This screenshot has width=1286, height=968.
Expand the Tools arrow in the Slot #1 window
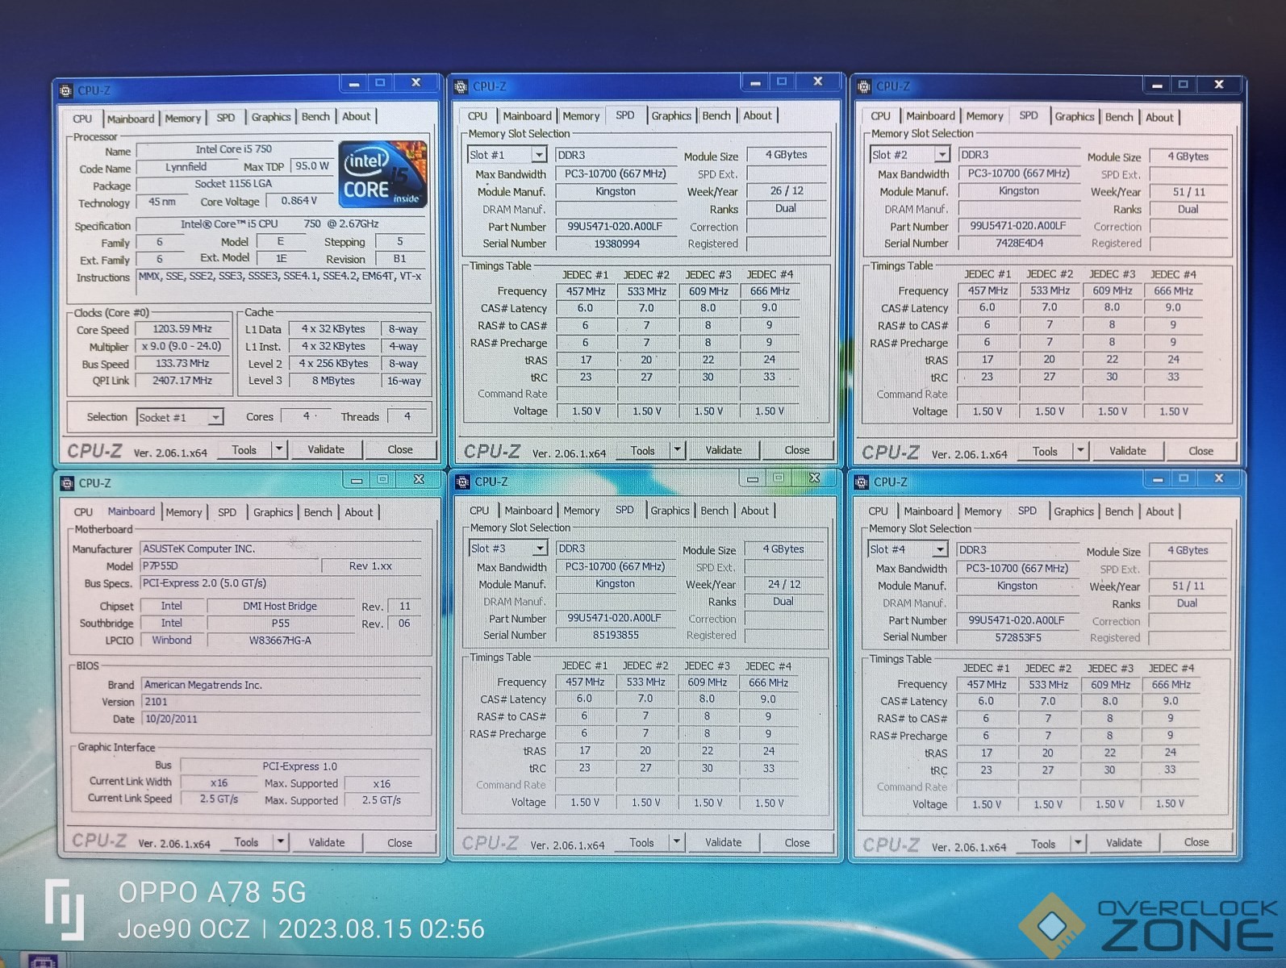coord(678,450)
